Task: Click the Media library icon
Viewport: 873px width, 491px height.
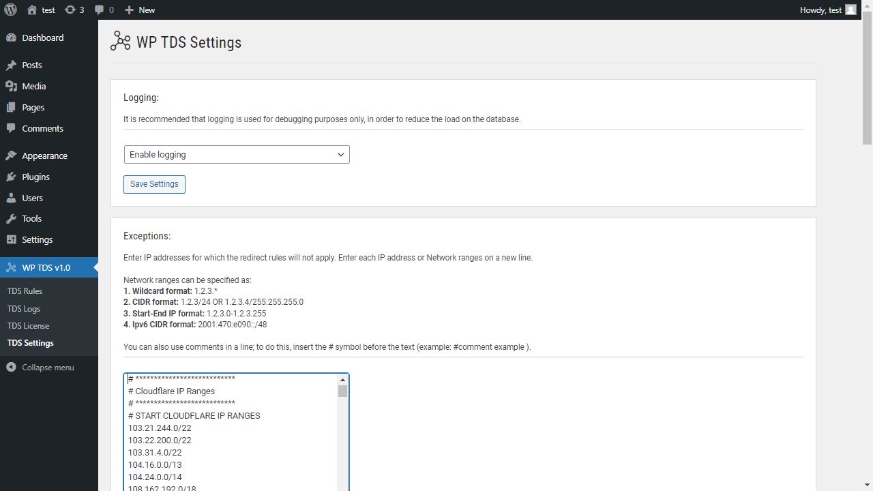Action: tap(11, 87)
